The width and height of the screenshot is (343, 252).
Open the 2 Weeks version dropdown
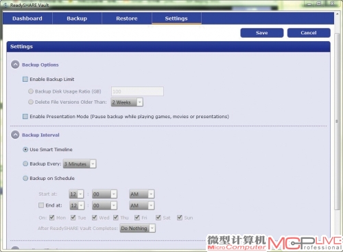[x=127, y=102]
